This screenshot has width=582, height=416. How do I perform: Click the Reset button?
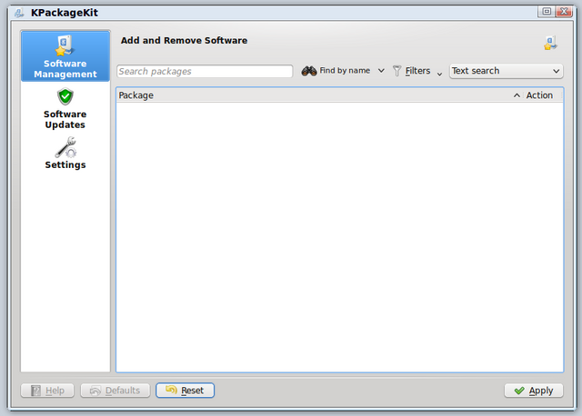pyautogui.click(x=185, y=391)
